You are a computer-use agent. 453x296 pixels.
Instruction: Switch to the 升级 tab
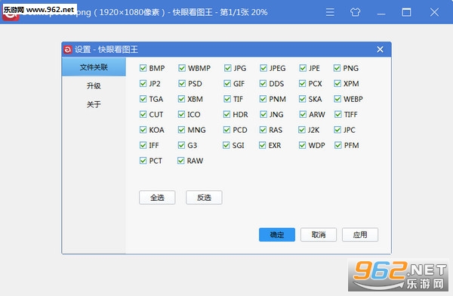click(94, 85)
